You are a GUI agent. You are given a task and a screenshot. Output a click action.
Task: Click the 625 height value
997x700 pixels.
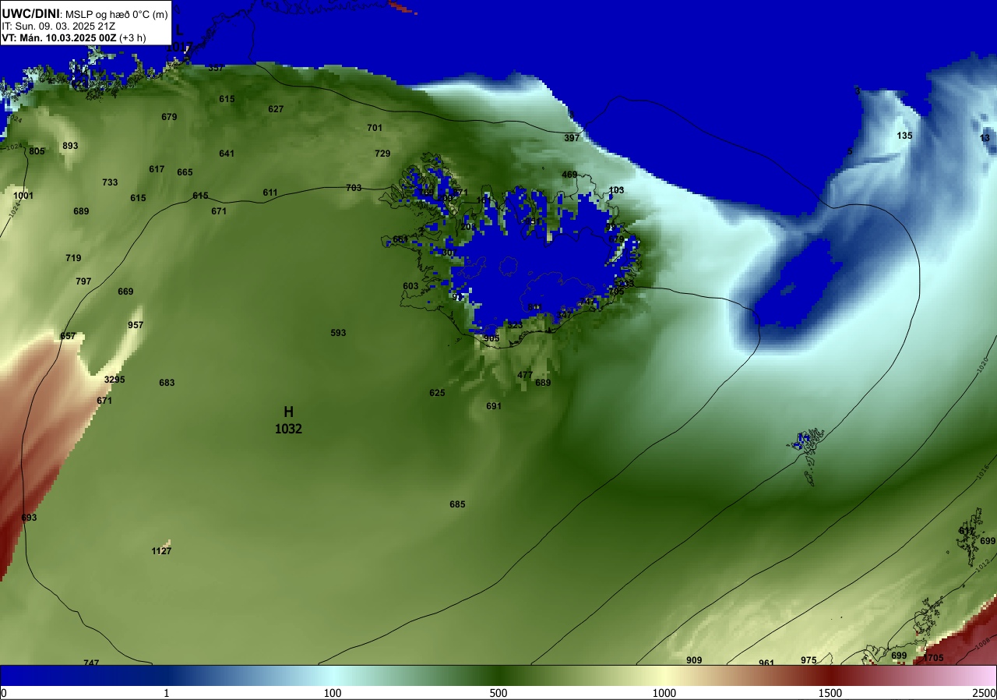click(x=437, y=393)
